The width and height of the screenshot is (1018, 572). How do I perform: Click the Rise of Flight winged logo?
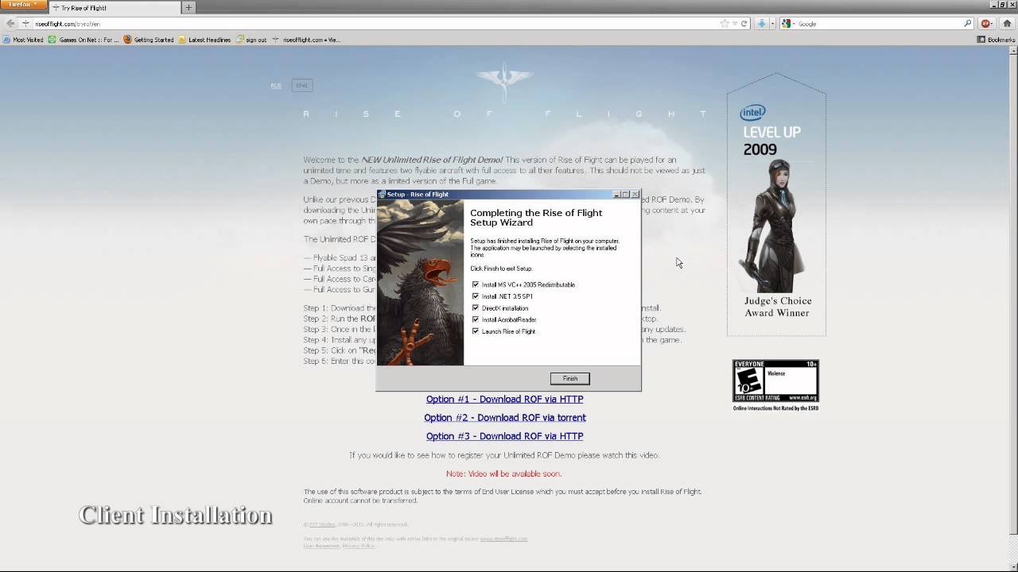[504, 83]
